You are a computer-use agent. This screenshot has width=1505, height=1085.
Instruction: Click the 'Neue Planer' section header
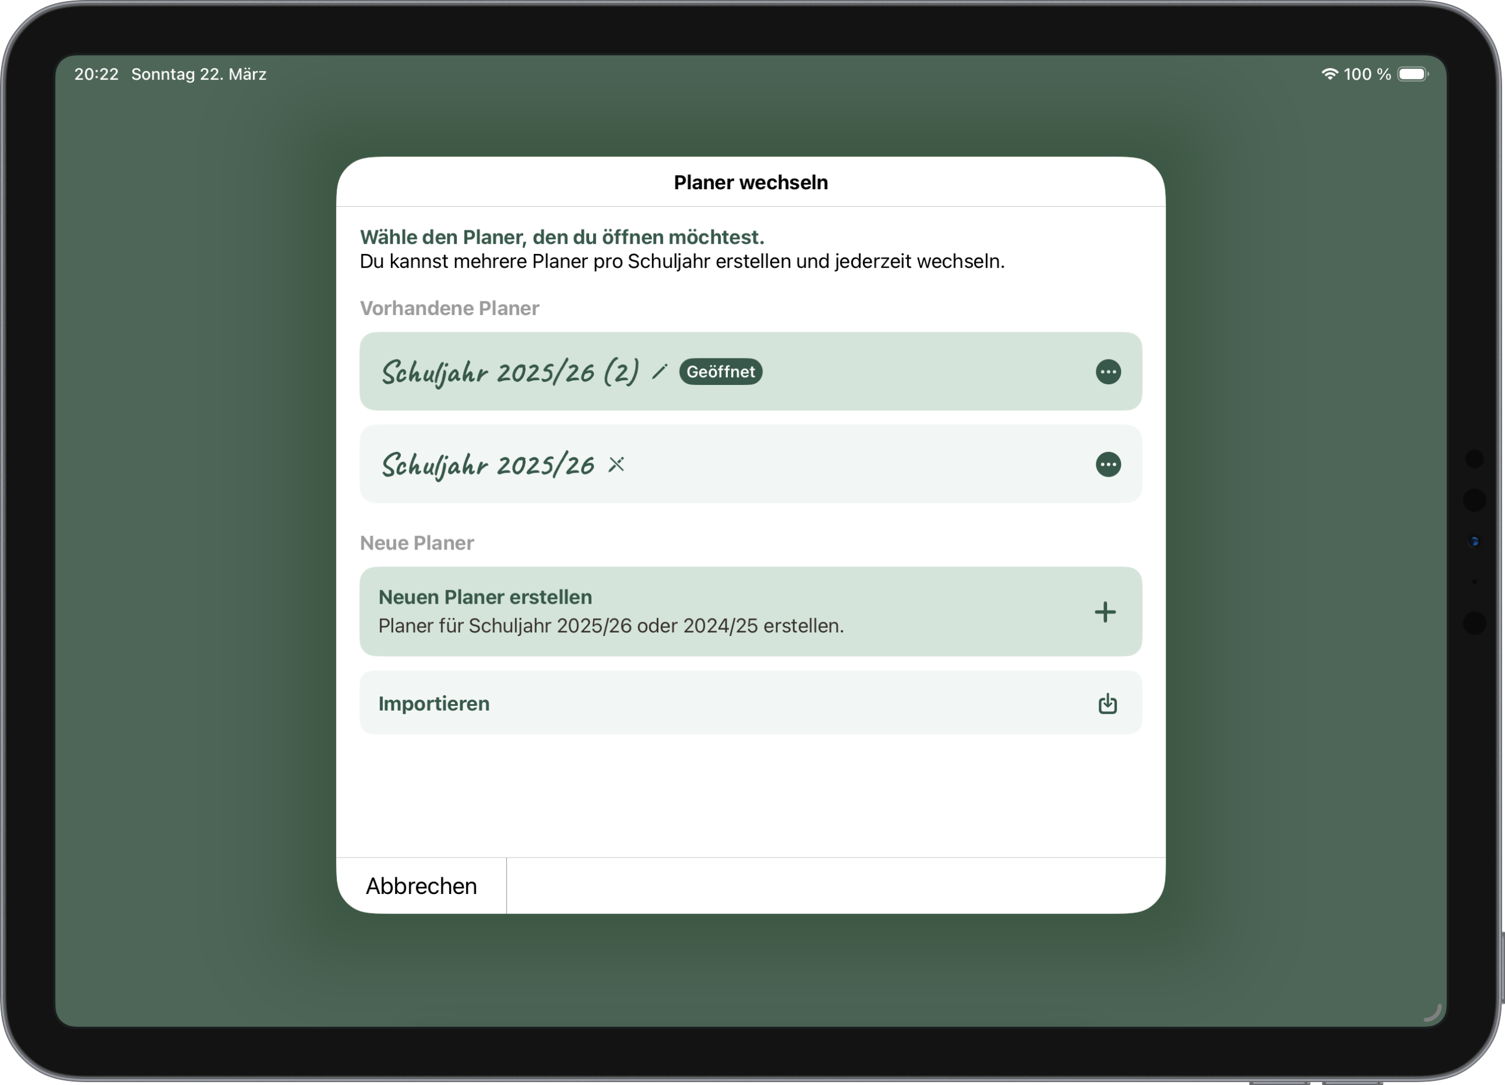(417, 543)
